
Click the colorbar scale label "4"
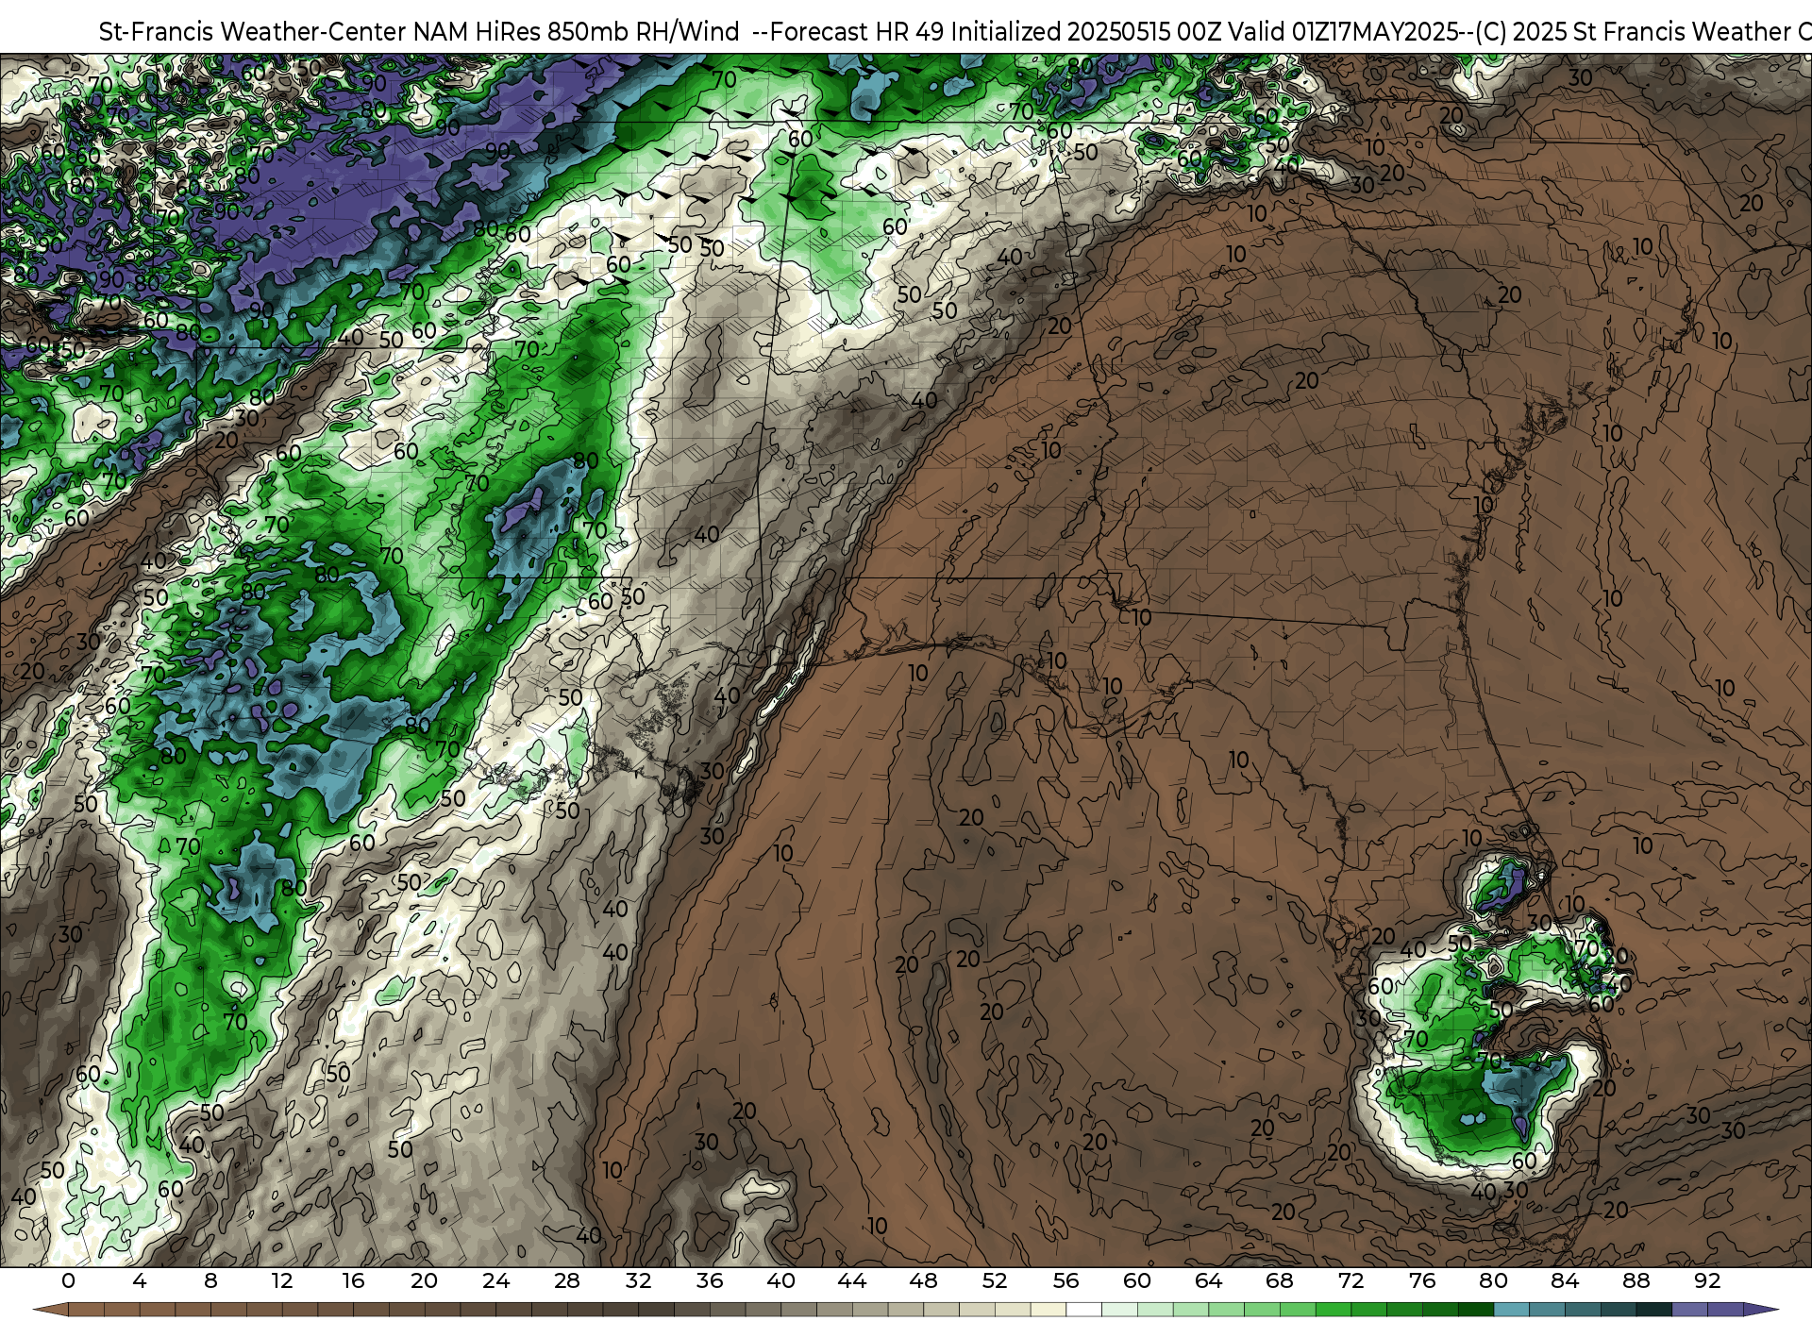140,1280
